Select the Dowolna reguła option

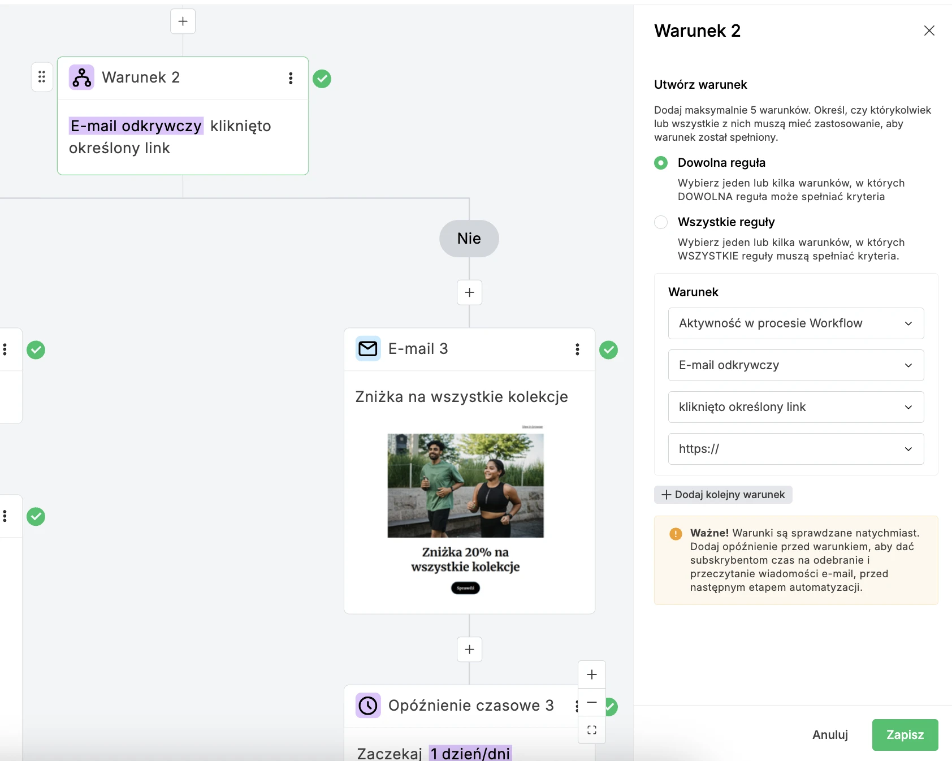(x=660, y=163)
